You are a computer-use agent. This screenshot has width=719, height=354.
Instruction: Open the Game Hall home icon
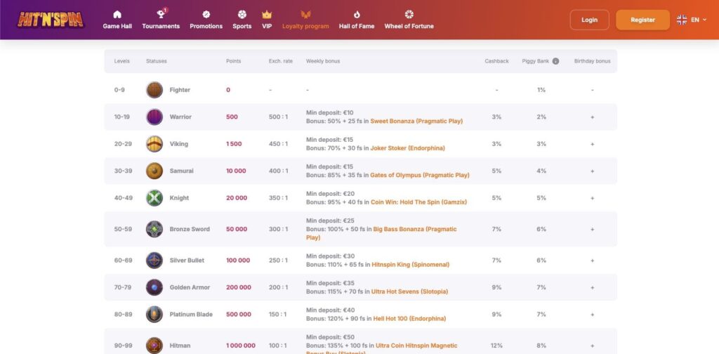click(x=117, y=15)
